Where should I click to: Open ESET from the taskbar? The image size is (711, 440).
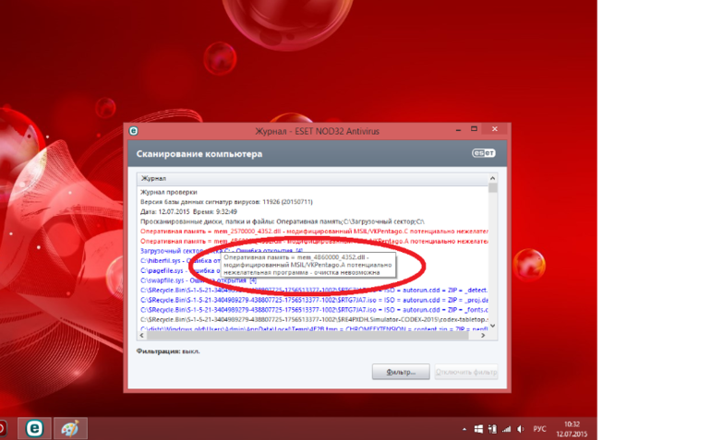click(x=34, y=428)
